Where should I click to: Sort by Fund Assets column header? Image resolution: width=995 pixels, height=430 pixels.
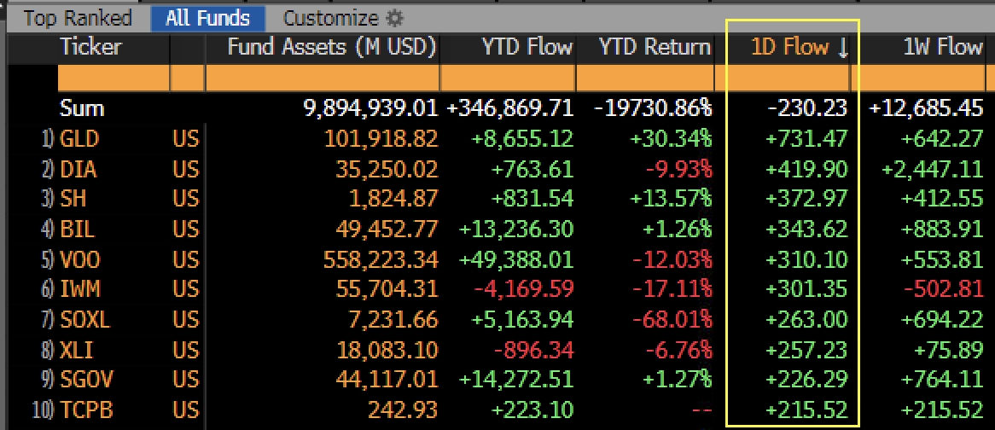click(x=331, y=47)
